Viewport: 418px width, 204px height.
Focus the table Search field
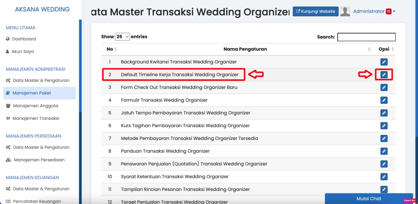366,37
